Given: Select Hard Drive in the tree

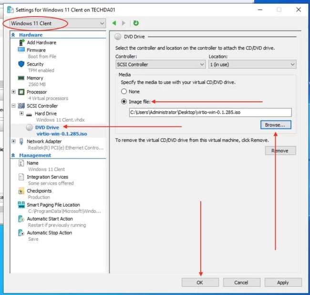Looking at the screenshot, I should (x=46, y=114).
